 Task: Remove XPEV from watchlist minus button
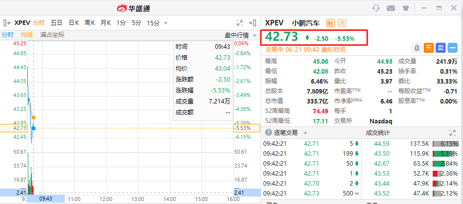(x=452, y=48)
